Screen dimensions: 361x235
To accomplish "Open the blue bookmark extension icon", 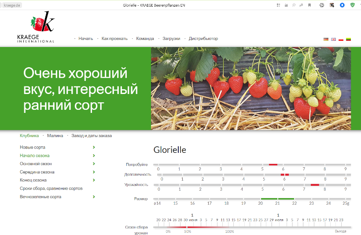I will point(343,5).
